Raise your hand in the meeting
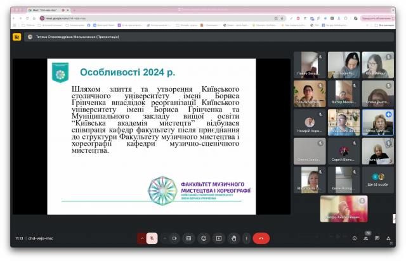This screenshot has height=261, width=406. coord(234,238)
